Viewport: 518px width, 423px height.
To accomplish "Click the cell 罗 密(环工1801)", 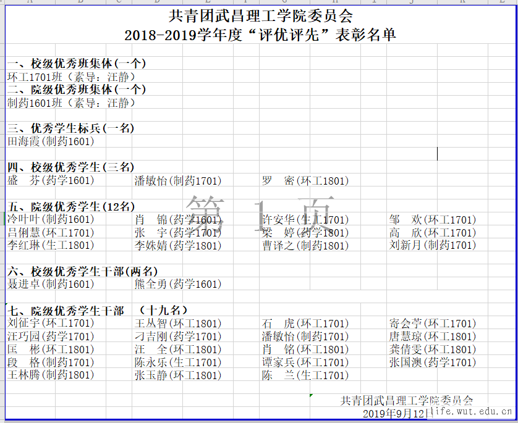I will point(305,180).
